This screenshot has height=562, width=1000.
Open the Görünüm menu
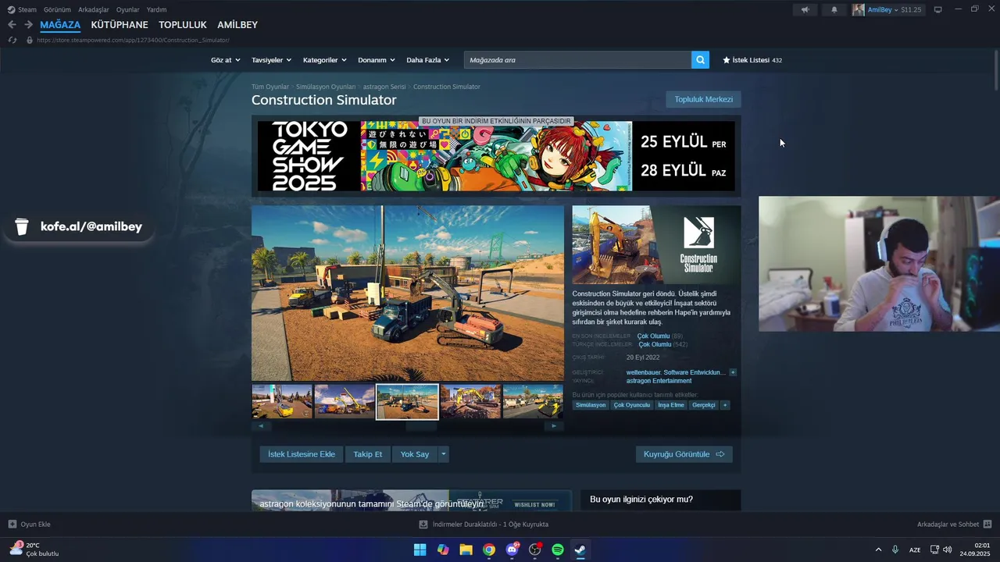coord(57,9)
